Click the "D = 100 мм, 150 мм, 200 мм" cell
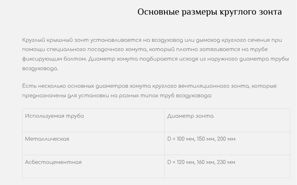 201,139
